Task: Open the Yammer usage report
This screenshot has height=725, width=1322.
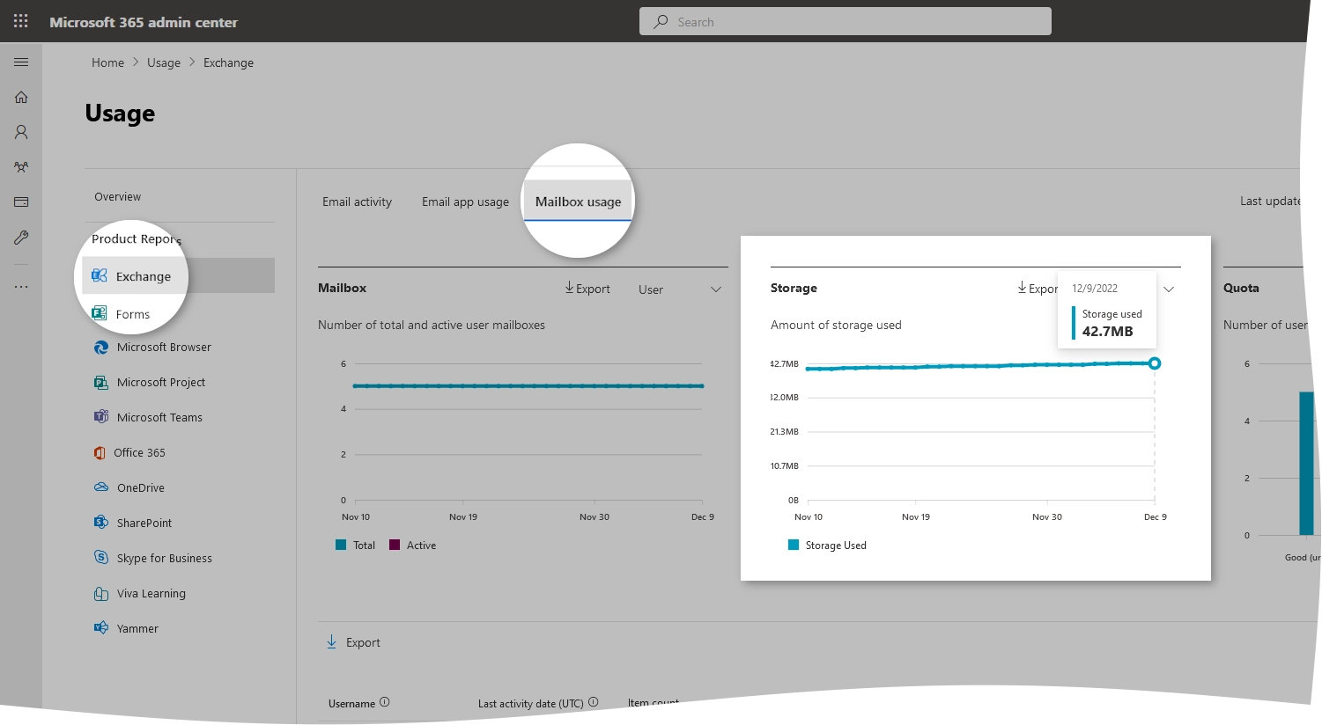Action: 137,628
